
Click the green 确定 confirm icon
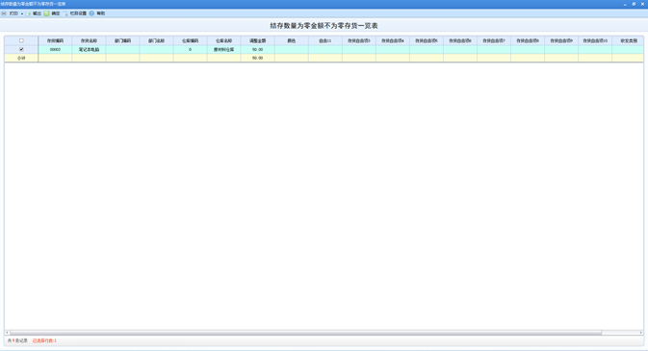(x=47, y=13)
